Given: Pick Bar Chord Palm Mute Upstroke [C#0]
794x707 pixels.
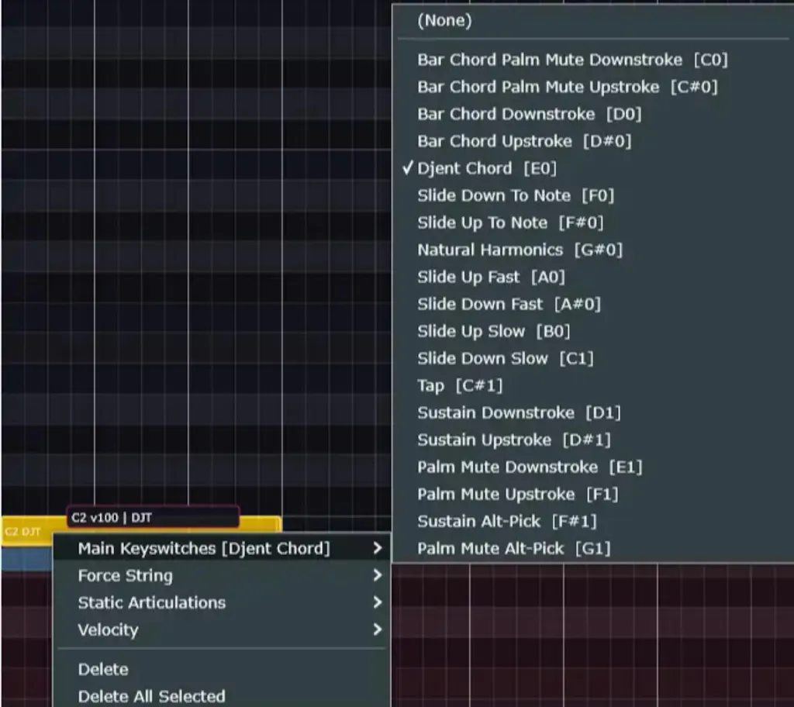Looking at the screenshot, I should [567, 87].
